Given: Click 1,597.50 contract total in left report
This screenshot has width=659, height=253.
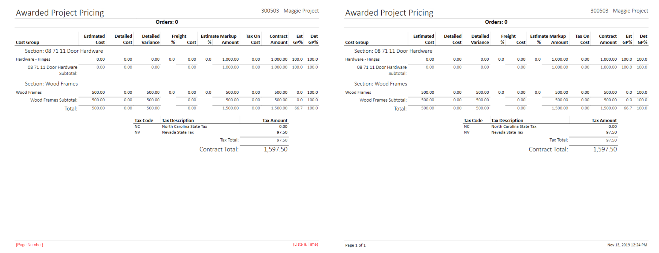Looking at the screenshot, I should coord(276,149).
